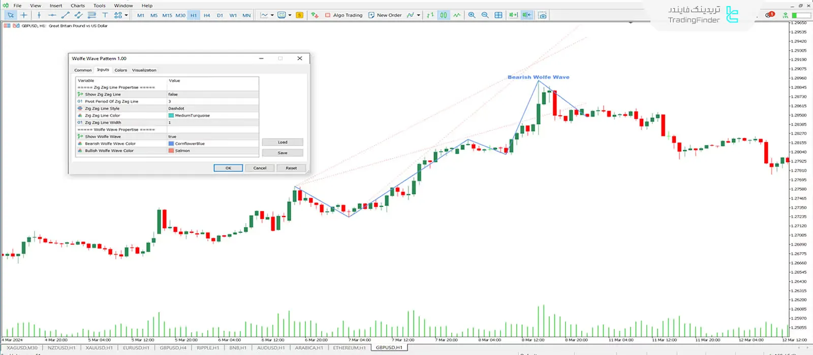Toggle Show Wolfe Wave true value

coord(212,136)
